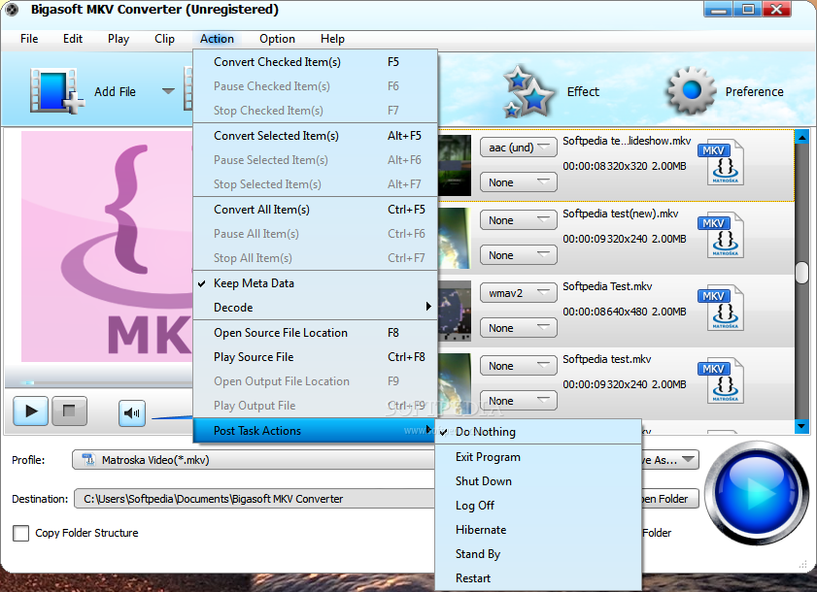Toggle Keep Meta Data option

click(315, 283)
